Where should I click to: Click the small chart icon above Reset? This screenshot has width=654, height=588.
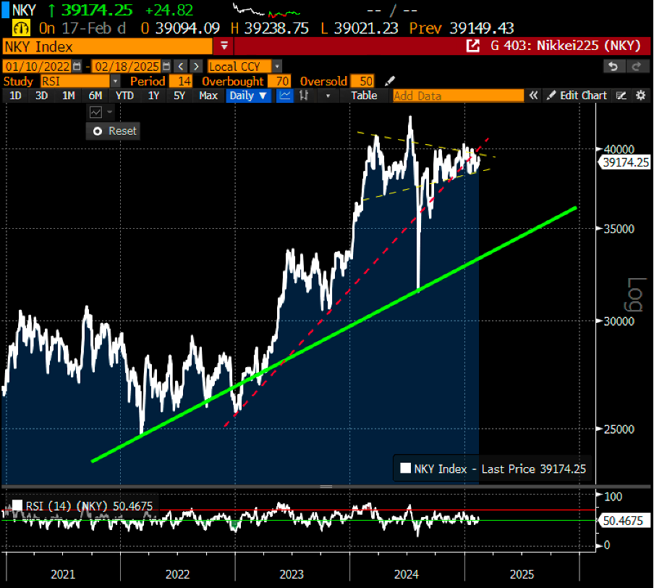click(x=96, y=112)
